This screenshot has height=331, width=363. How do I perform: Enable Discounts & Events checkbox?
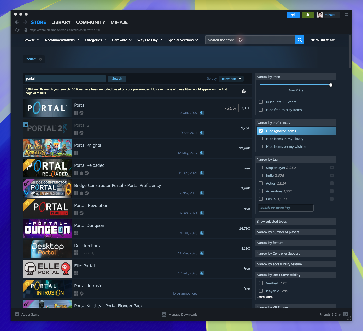pyautogui.click(x=261, y=102)
